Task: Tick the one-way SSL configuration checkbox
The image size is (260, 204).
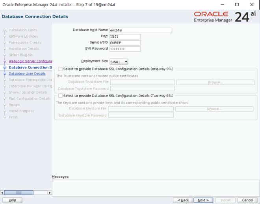Action: pyautogui.click(x=60, y=69)
